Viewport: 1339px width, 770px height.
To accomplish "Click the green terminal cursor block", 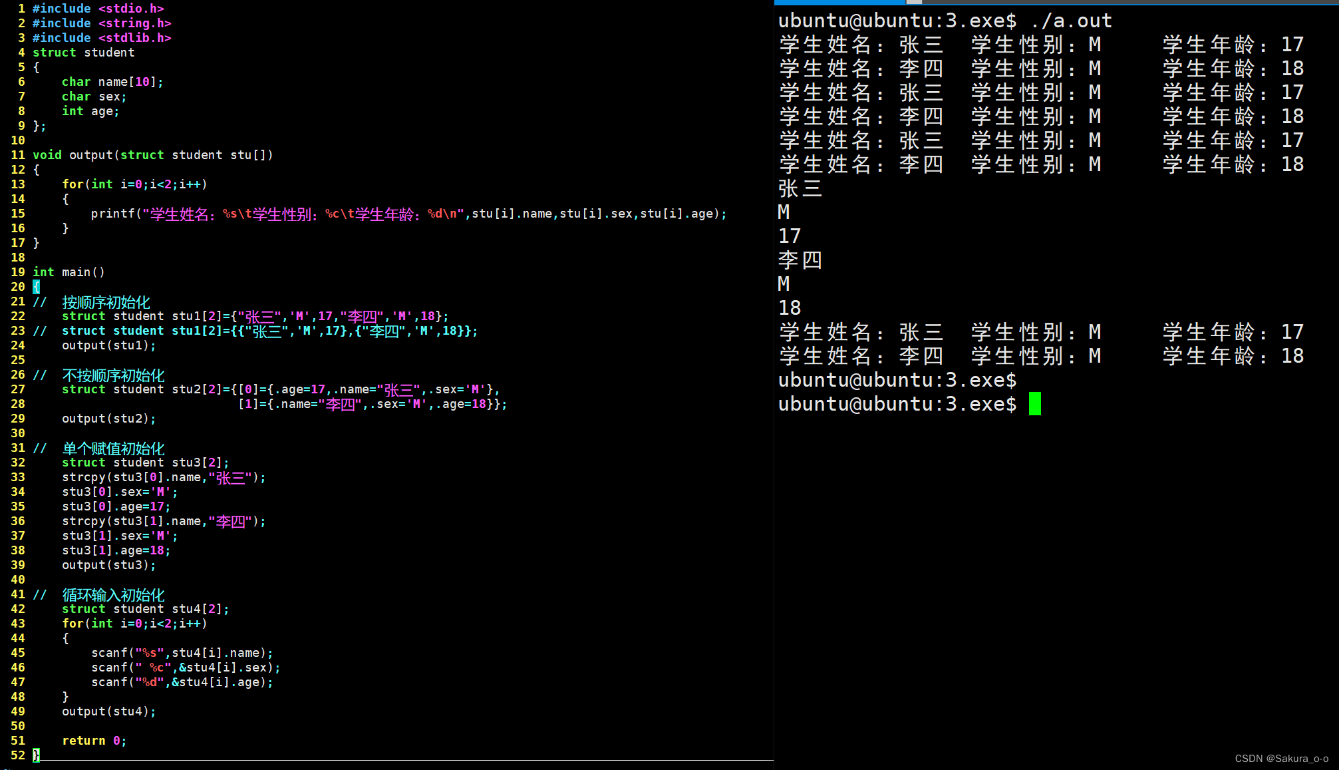I will tap(1034, 403).
